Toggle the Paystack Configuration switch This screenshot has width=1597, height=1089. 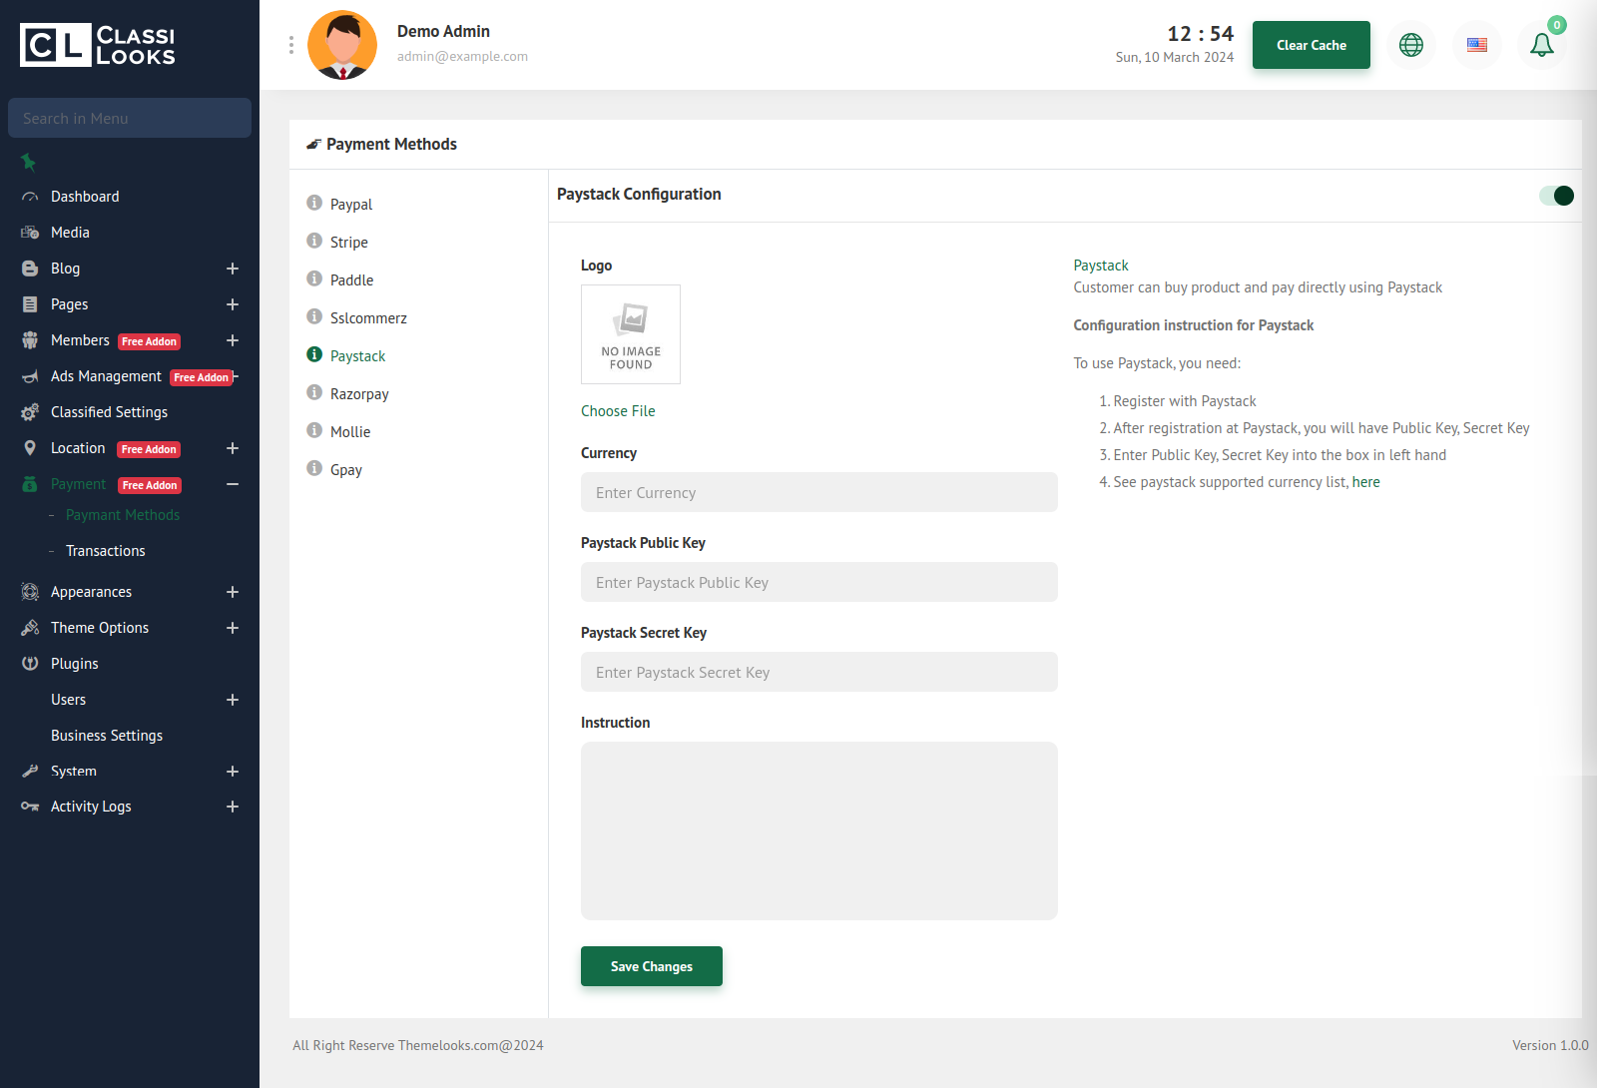1556,196
